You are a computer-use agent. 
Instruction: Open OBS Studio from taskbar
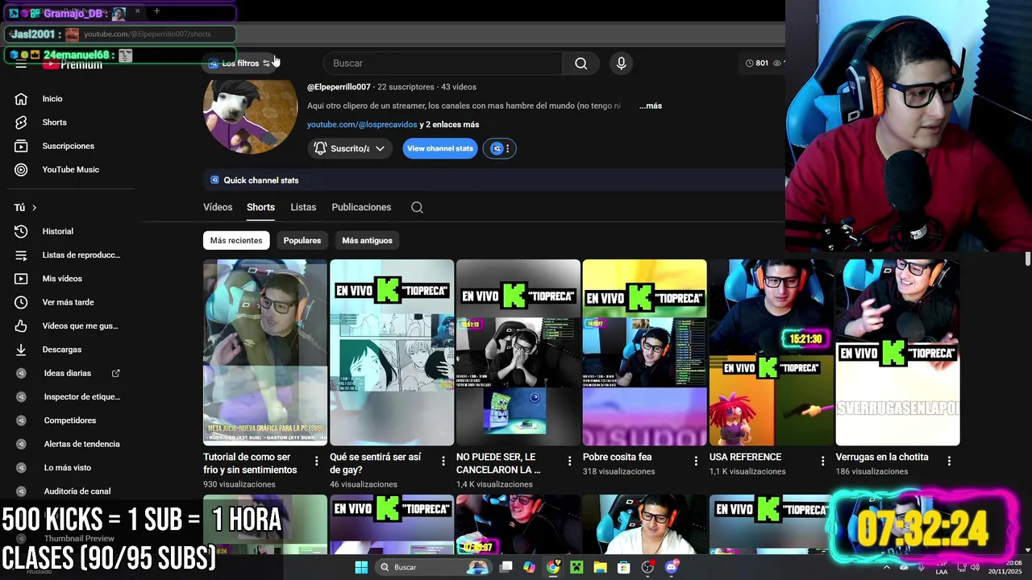tap(647, 567)
